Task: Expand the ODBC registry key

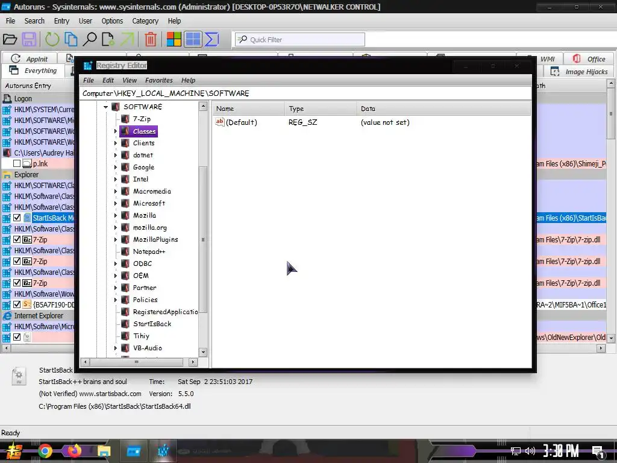Action: point(115,264)
